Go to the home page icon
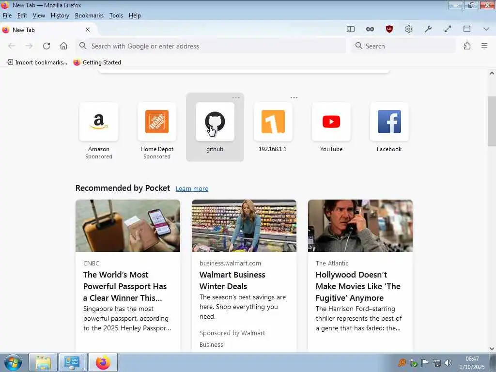Screen dimensions: 496x372 click(x=63, y=46)
